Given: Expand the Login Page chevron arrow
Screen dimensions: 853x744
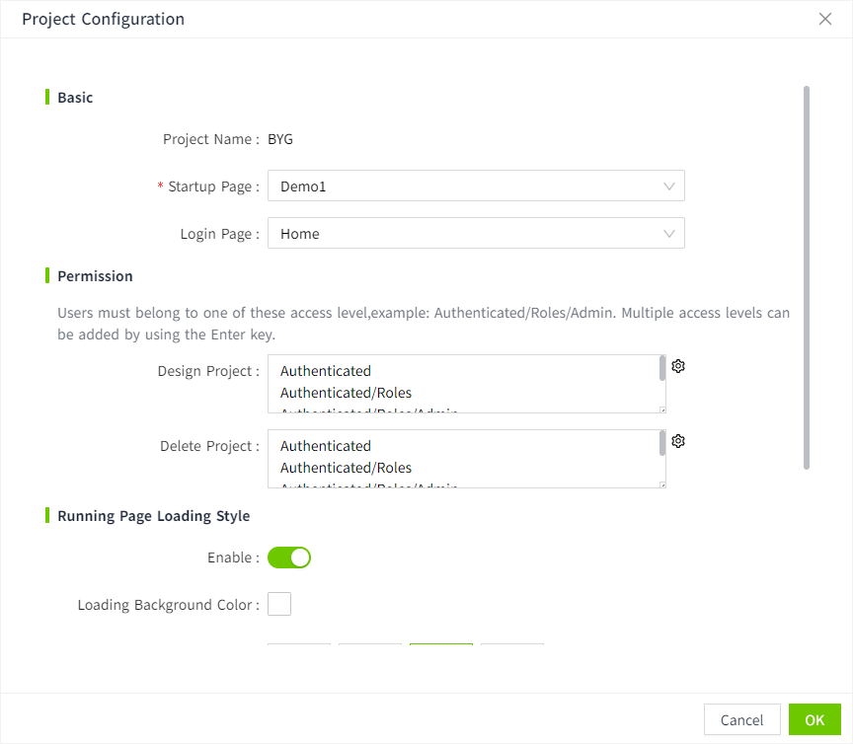Looking at the screenshot, I should (x=669, y=234).
